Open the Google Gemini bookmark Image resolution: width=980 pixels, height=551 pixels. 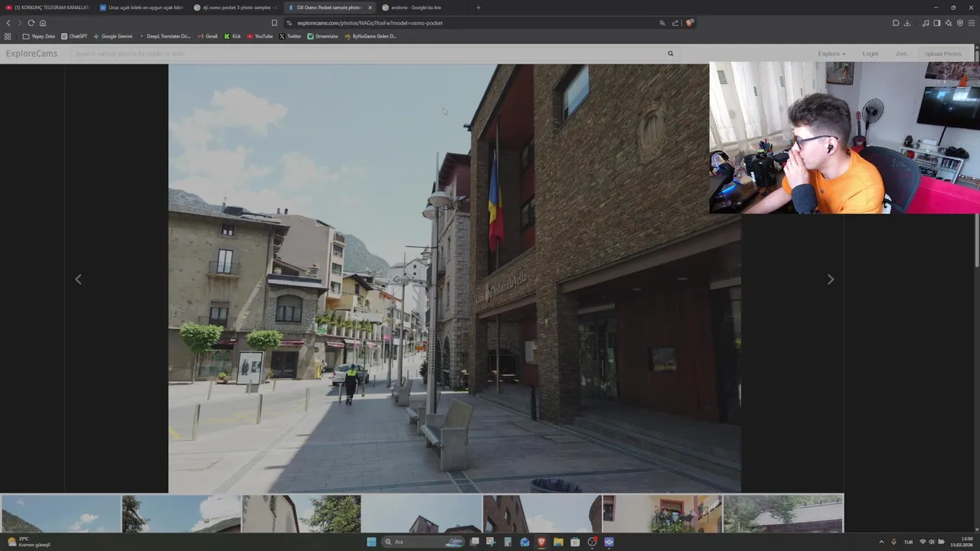click(x=113, y=36)
